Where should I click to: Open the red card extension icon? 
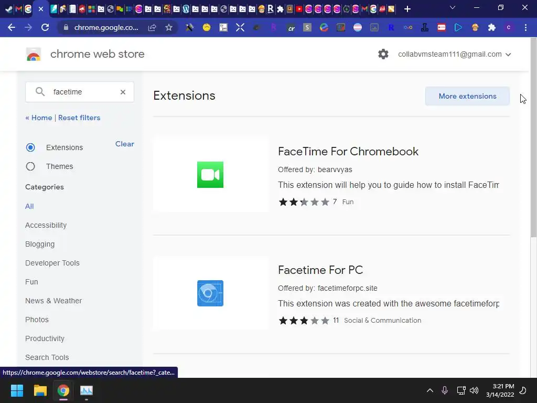[x=442, y=27]
